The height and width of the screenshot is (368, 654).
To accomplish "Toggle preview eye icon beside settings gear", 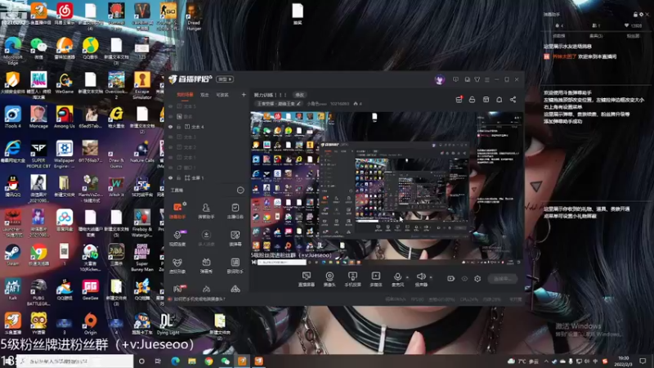I will pos(464,278).
